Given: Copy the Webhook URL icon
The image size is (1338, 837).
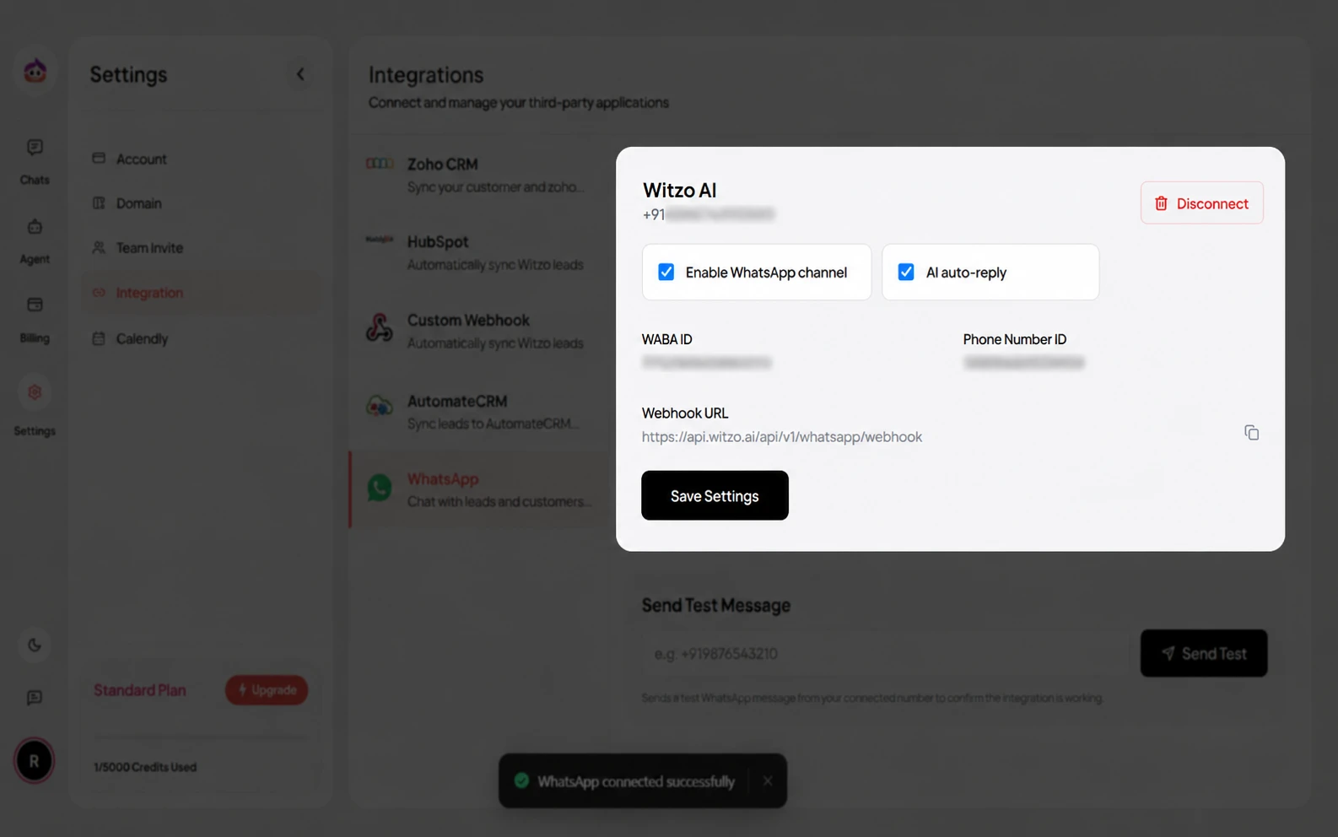Looking at the screenshot, I should click(1251, 433).
